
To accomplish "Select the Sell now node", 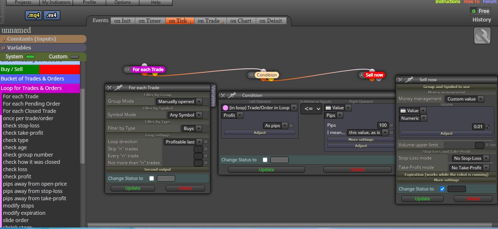I will click(374, 75).
